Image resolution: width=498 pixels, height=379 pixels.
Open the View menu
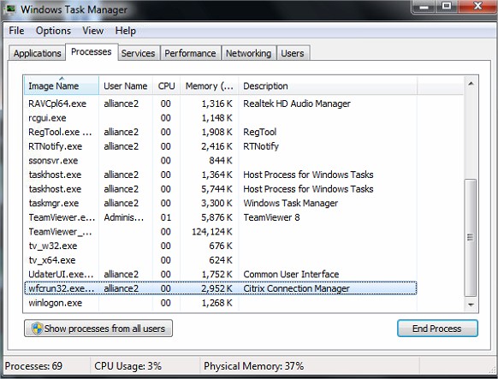(92, 31)
